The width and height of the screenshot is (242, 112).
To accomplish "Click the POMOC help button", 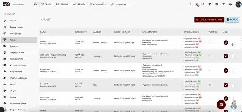I will 232,20.
